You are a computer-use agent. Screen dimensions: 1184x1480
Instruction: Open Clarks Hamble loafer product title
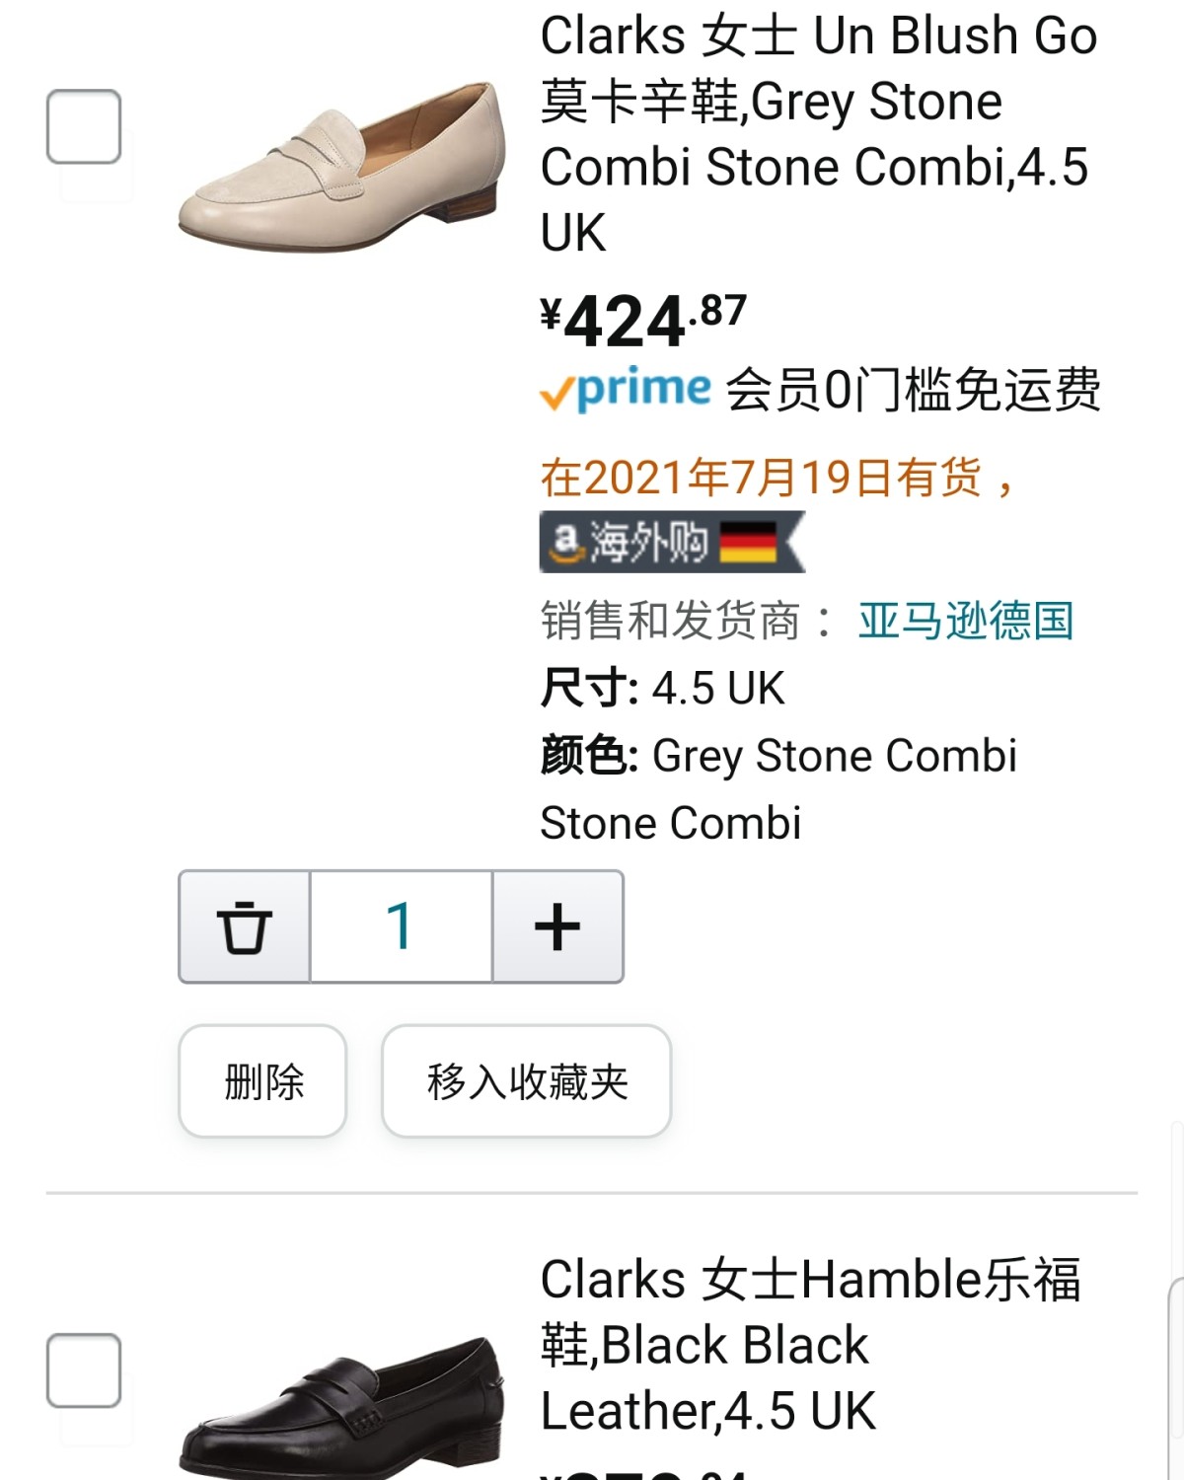click(x=809, y=1344)
